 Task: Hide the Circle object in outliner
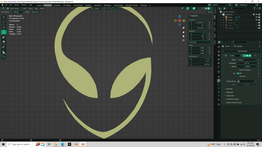pos(257,17)
